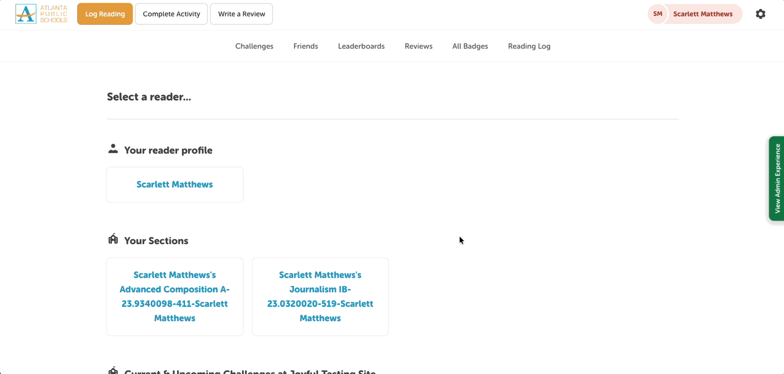Go to the Friends tab
Screen dimensions: 784x374
point(305,46)
